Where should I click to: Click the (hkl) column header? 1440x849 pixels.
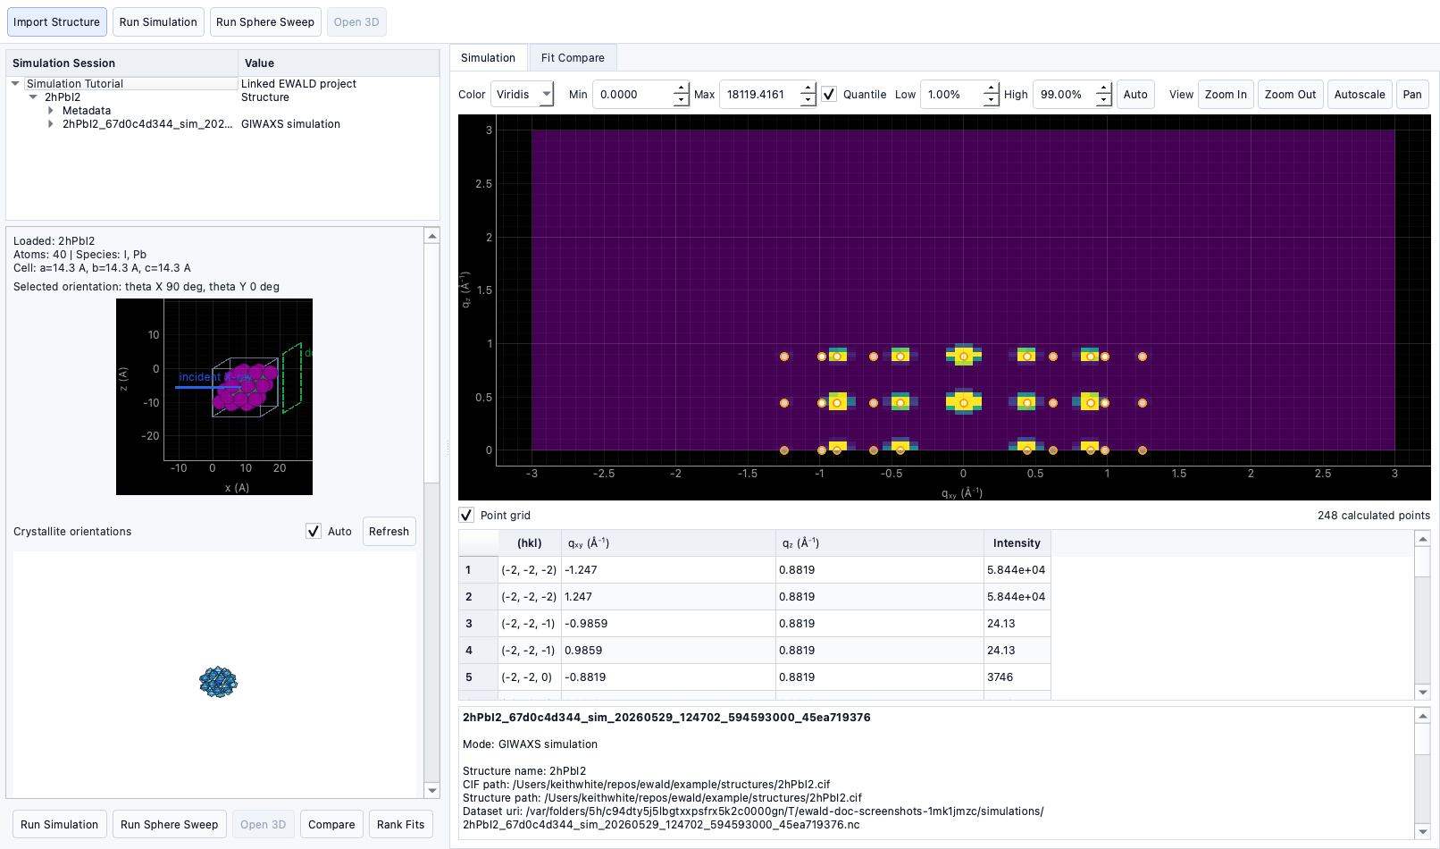click(530, 543)
